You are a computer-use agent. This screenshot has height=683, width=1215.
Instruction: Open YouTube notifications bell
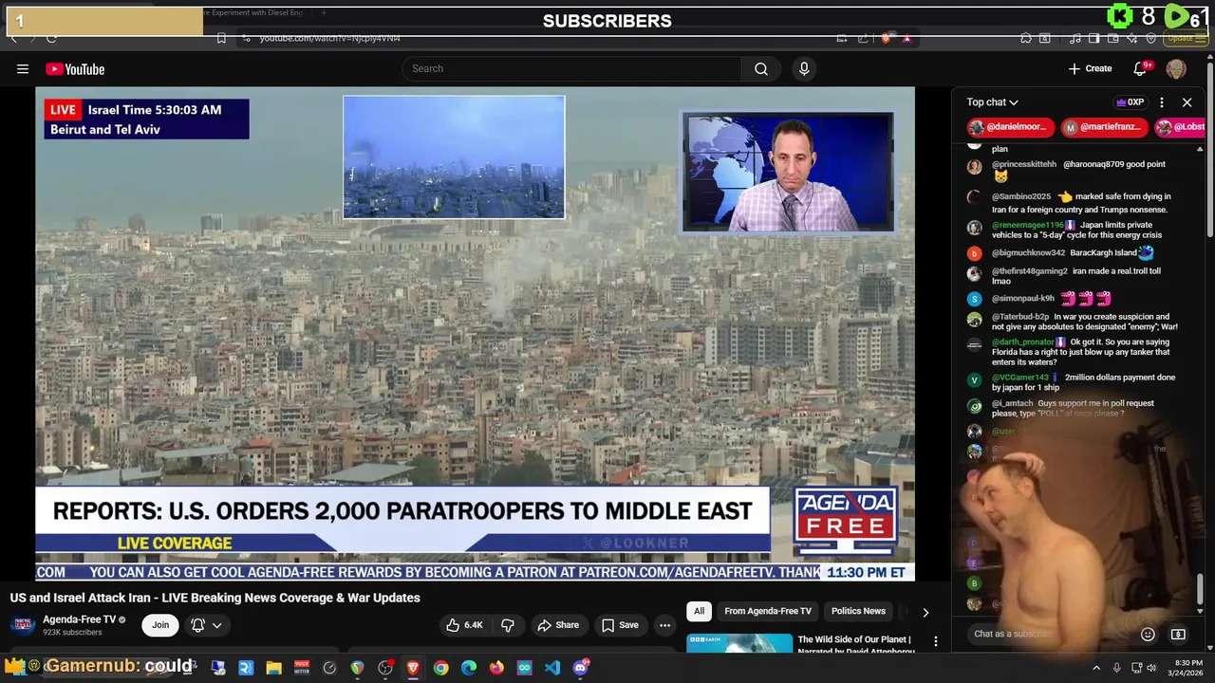1141,68
